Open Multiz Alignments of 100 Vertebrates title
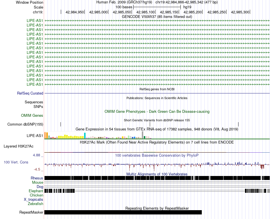Screen dimensions: 270x219 [157, 174]
